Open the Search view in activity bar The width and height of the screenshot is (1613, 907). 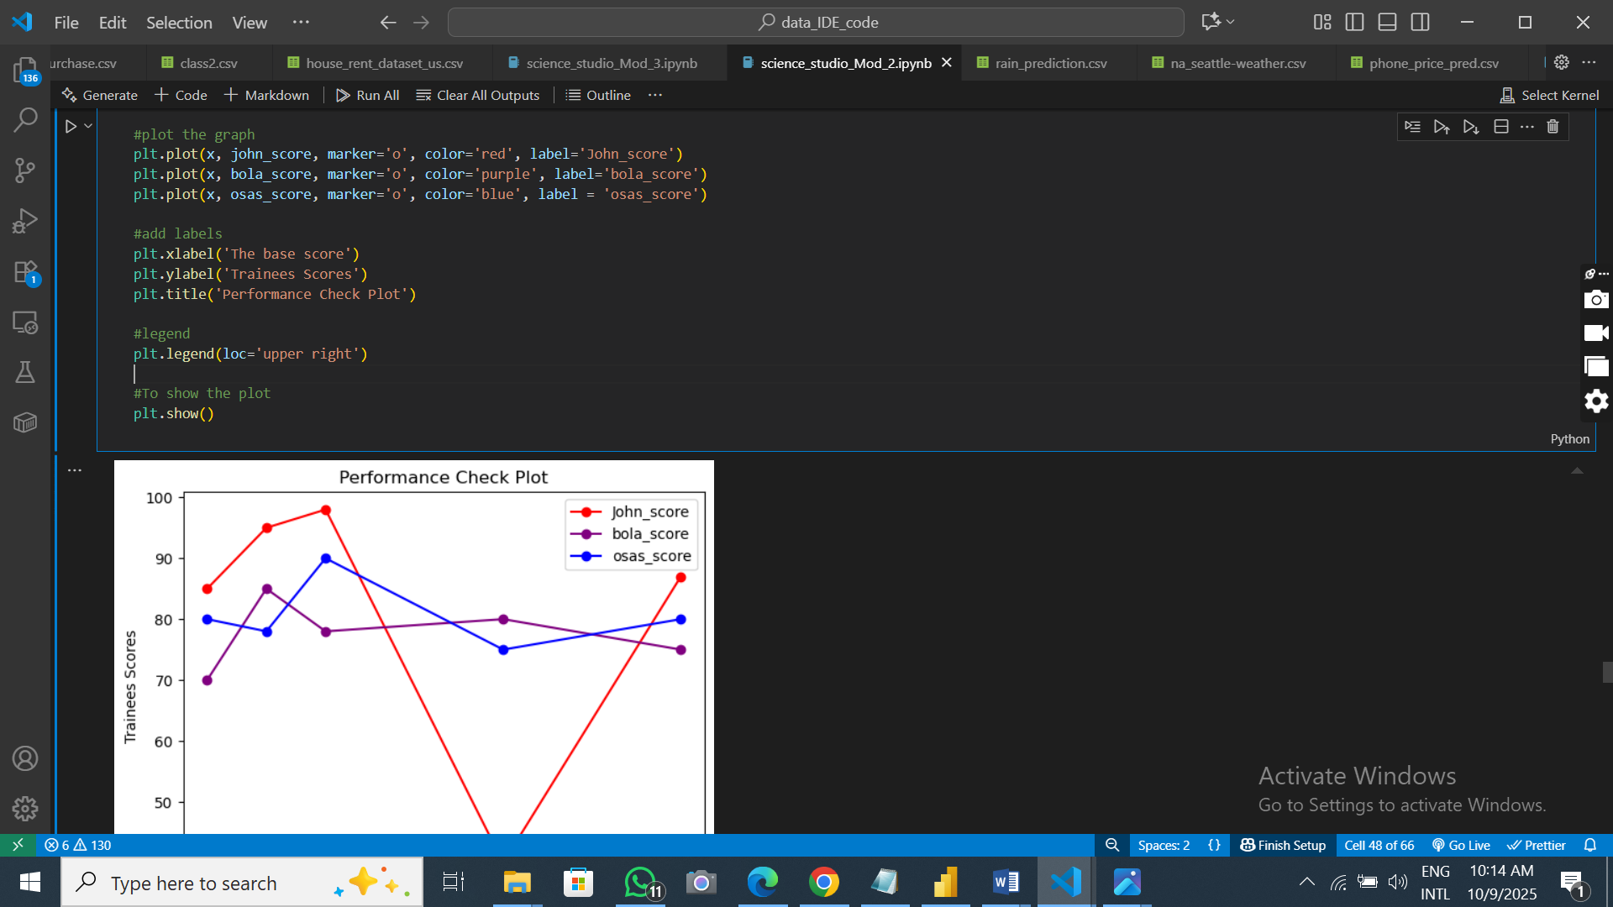[25, 120]
